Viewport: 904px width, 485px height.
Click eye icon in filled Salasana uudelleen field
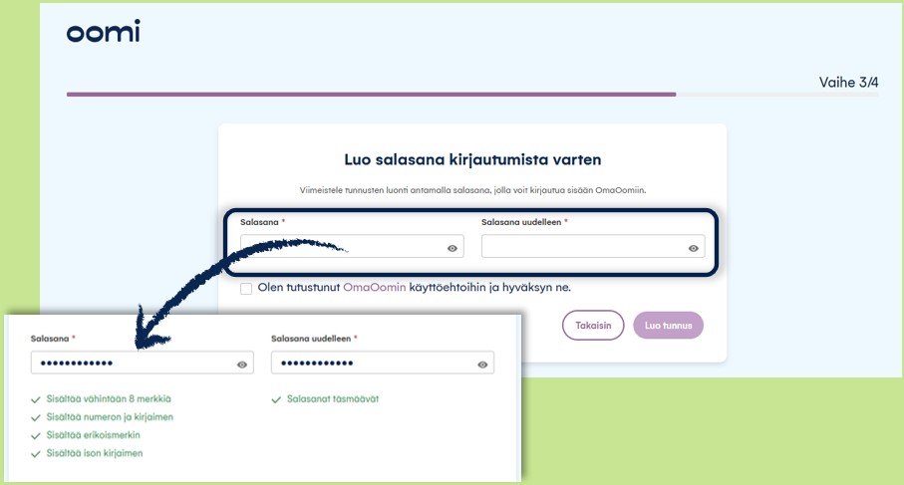482,364
